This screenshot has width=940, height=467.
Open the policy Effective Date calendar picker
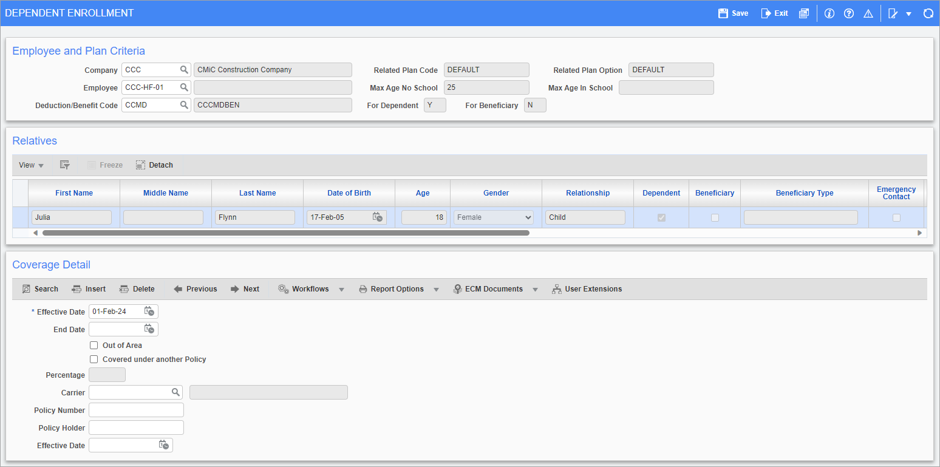pyautogui.click(x=164, y=445)
